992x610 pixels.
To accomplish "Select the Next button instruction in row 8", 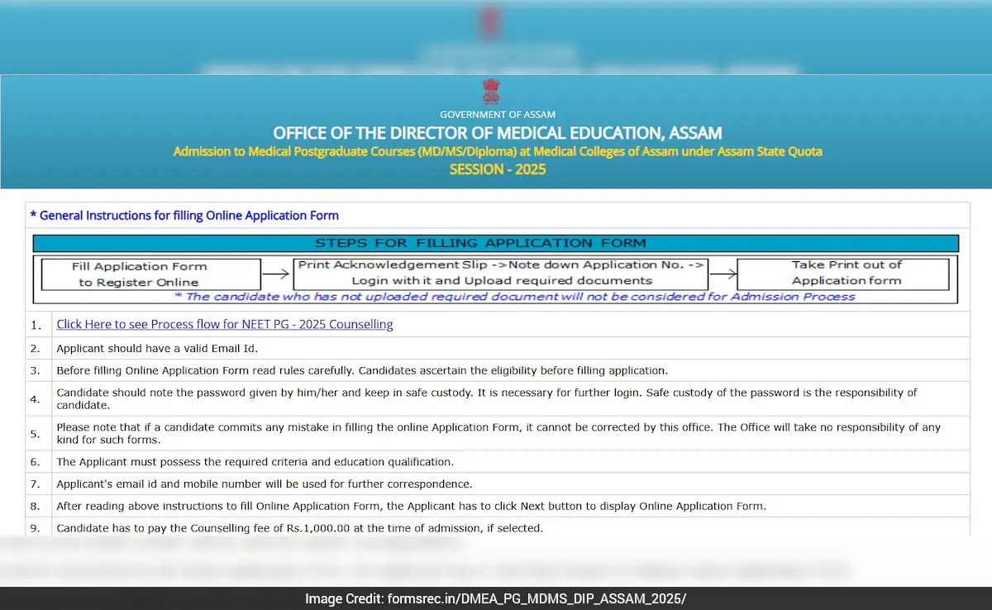I will (410, 506).
